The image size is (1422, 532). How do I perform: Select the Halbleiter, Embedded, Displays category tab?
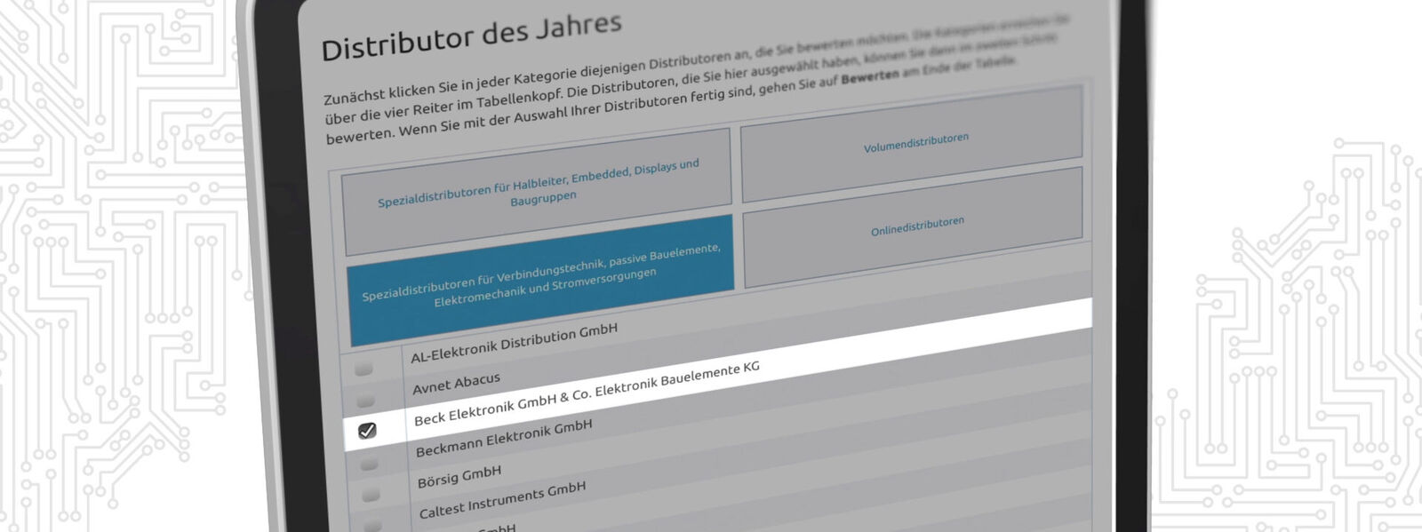539,188
